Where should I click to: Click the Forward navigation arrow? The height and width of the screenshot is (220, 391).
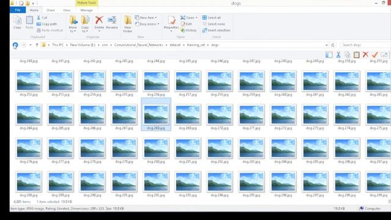[x=24, y=45]
